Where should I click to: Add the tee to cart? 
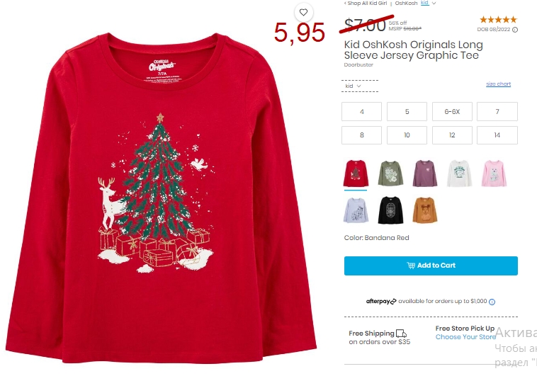[x=431, y=266]
